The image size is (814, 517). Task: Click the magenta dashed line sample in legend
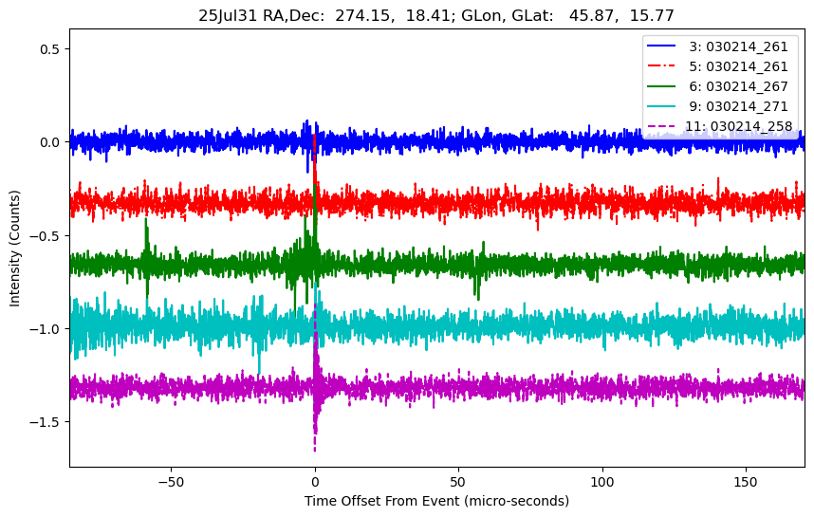pyautogui.click(x=661, y=125)
